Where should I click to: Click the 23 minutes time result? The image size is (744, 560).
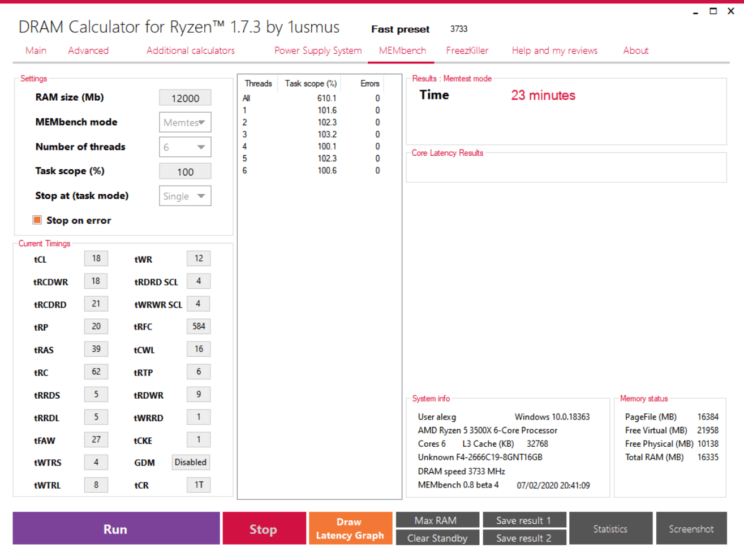tap(543, 96)
